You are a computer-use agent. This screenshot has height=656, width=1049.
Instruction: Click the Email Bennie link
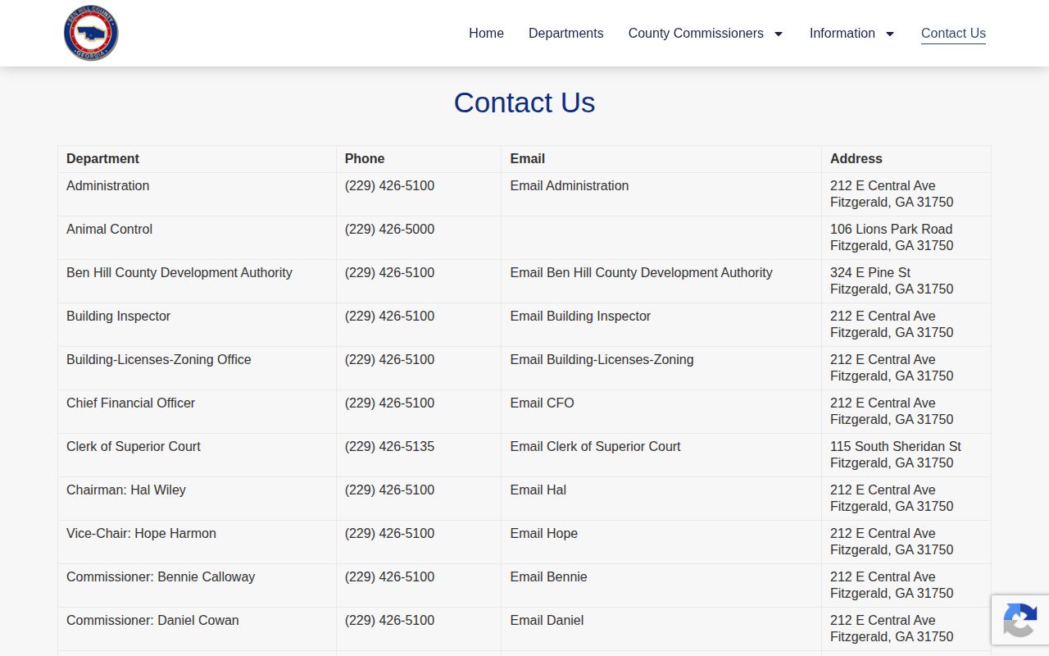[x=548, y=576]
